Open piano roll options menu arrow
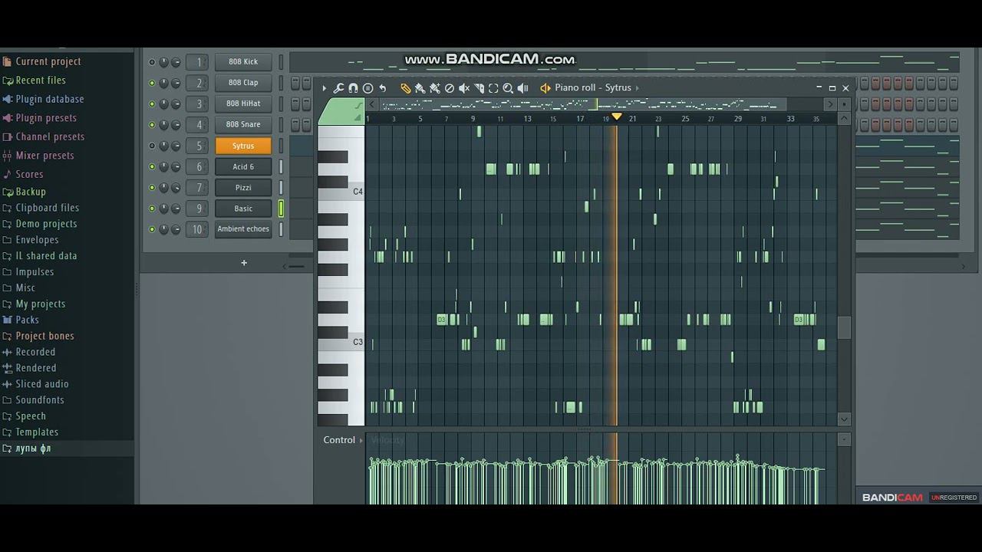Viewport: 982px width, 552px height. point(324,88)
